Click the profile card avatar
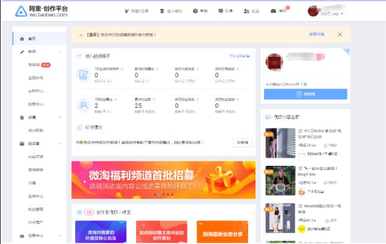 [274, 62]
